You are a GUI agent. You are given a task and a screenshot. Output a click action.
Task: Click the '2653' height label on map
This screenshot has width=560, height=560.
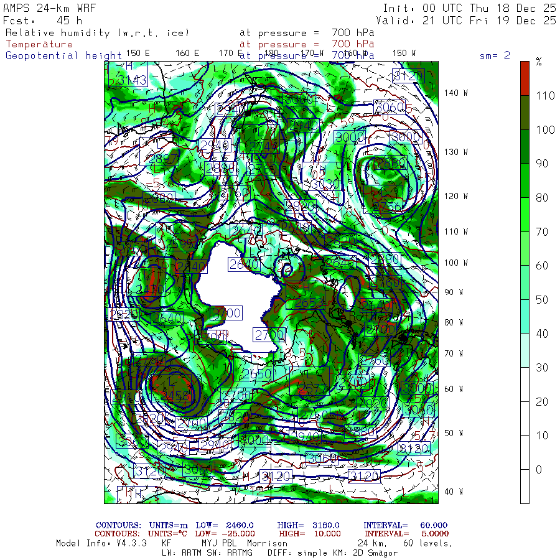pos(310,303)
